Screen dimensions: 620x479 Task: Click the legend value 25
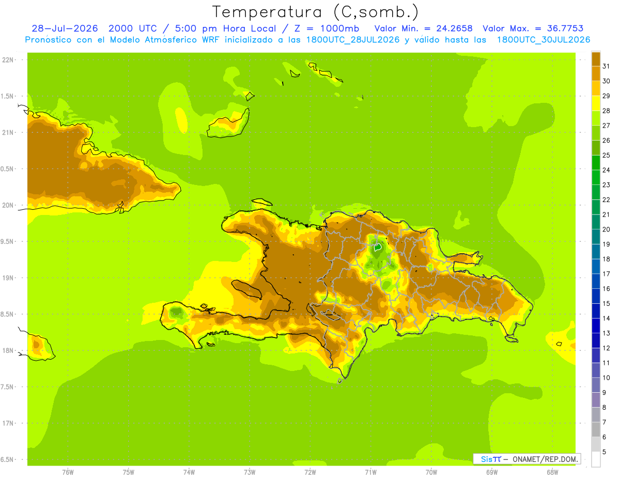[607, 155]
